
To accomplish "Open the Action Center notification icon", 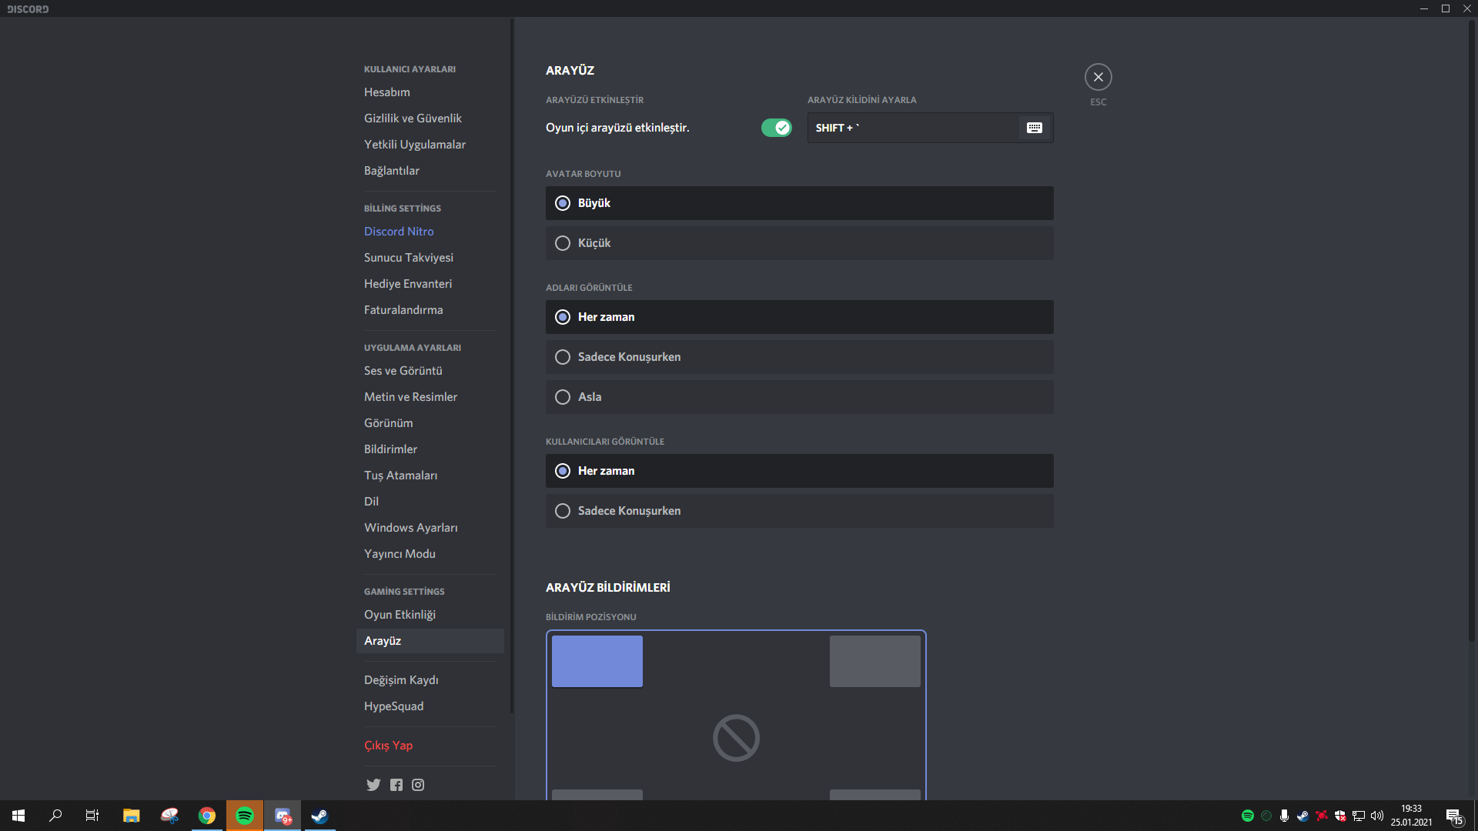I will click(x=1454, y=816).
